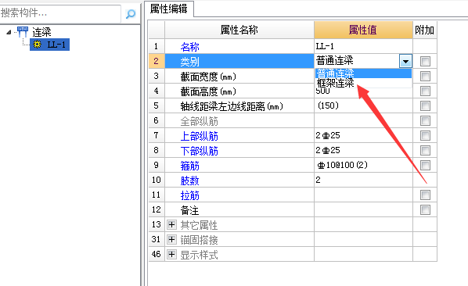The height and width of the screenshot is (286, 468).
Task: Click the 拉筋 property link
Action: 190,195
